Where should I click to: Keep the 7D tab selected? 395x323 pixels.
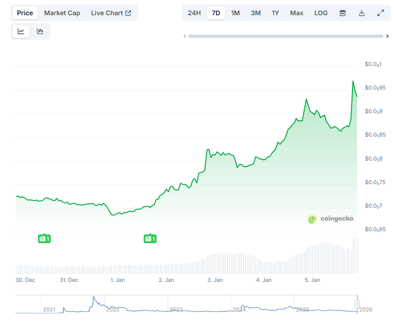coord(215,12)
